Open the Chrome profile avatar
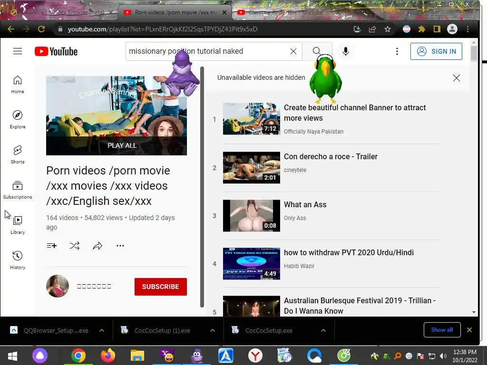The image size is (487, 365). tap(452, 29)
